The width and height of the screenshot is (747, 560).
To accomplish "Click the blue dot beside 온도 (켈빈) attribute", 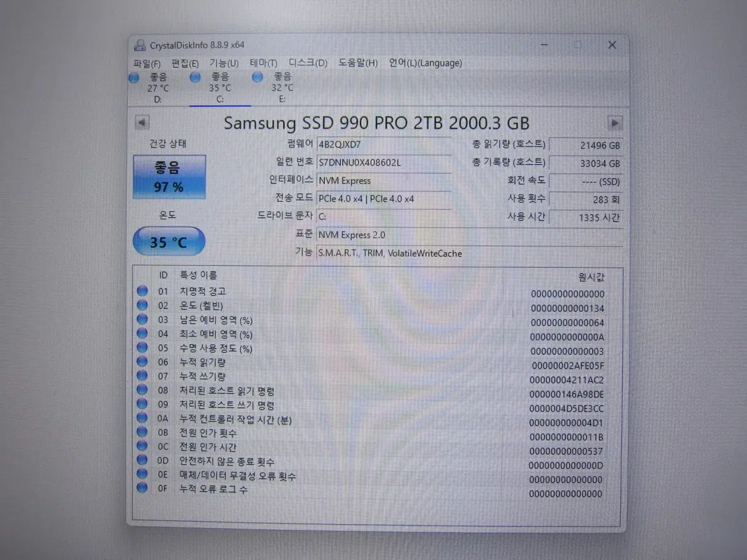I will (x=143, y=305).
